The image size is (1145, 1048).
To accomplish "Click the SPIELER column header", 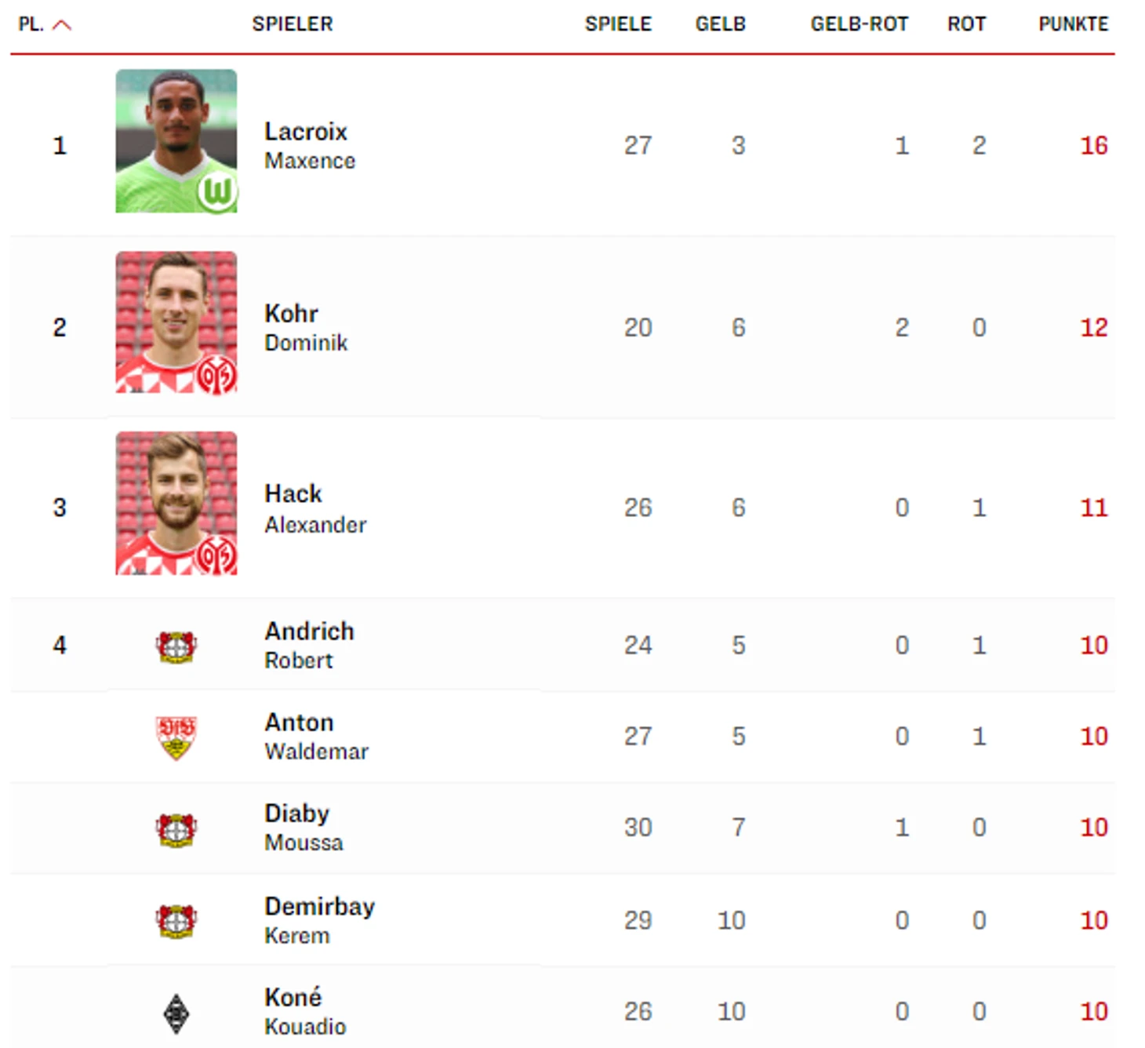I will [293, 24].
